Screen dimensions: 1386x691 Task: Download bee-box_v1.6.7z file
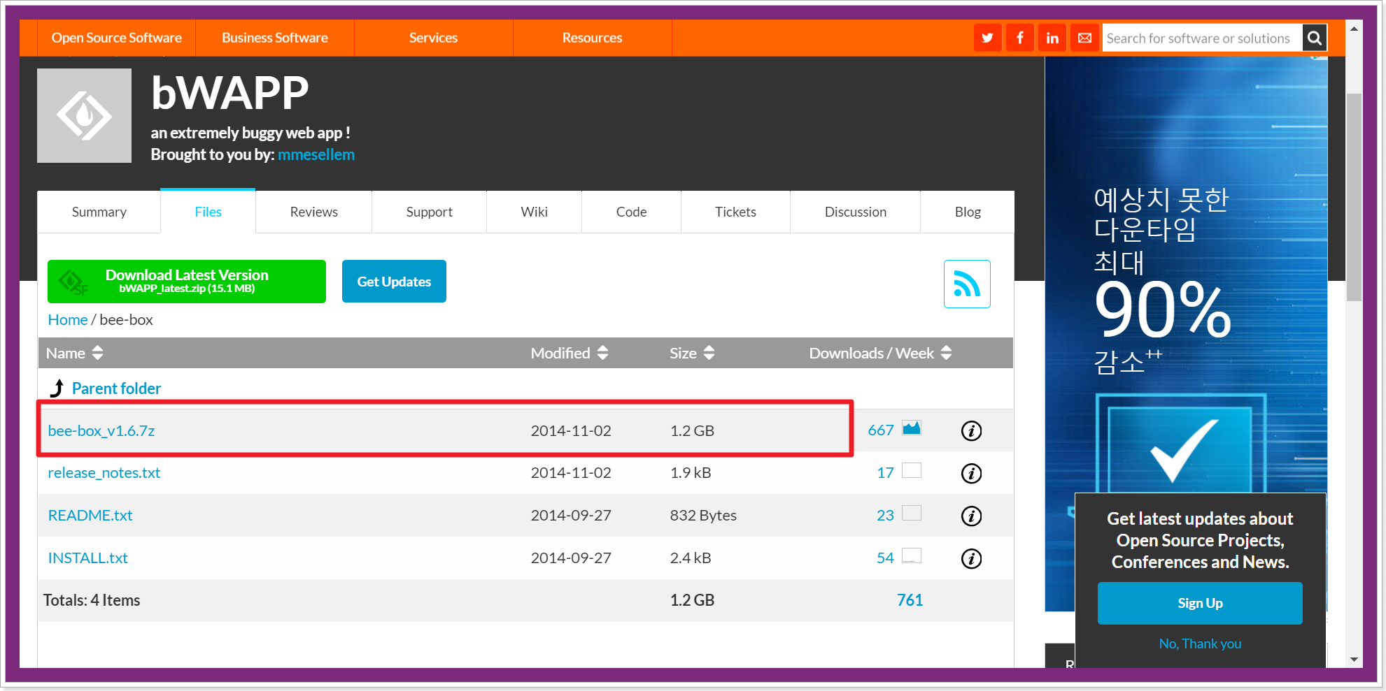click(101, 431)
